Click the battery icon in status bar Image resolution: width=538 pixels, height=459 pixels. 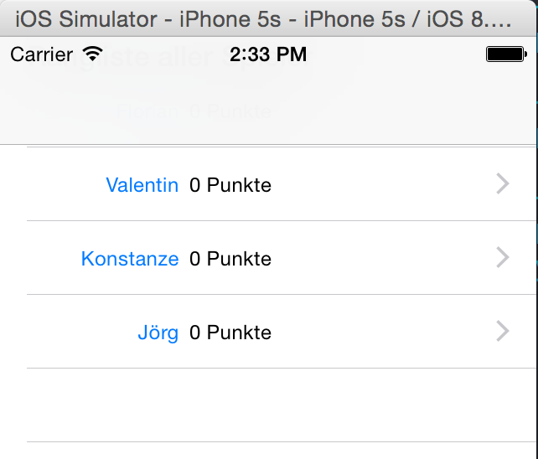coord(506,54)
